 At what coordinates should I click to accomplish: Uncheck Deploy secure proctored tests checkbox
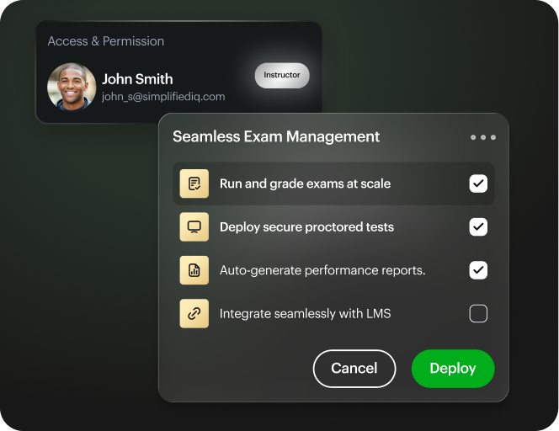pos(478,227)
